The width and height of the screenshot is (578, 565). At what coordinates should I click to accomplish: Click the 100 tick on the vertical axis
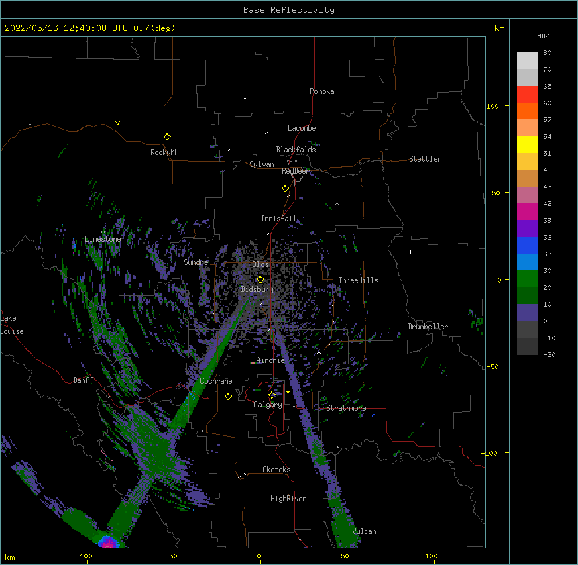[492, 106]
